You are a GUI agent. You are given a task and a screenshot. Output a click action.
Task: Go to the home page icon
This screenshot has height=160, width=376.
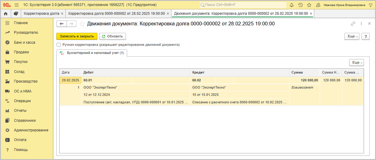(x=5, y=14)
